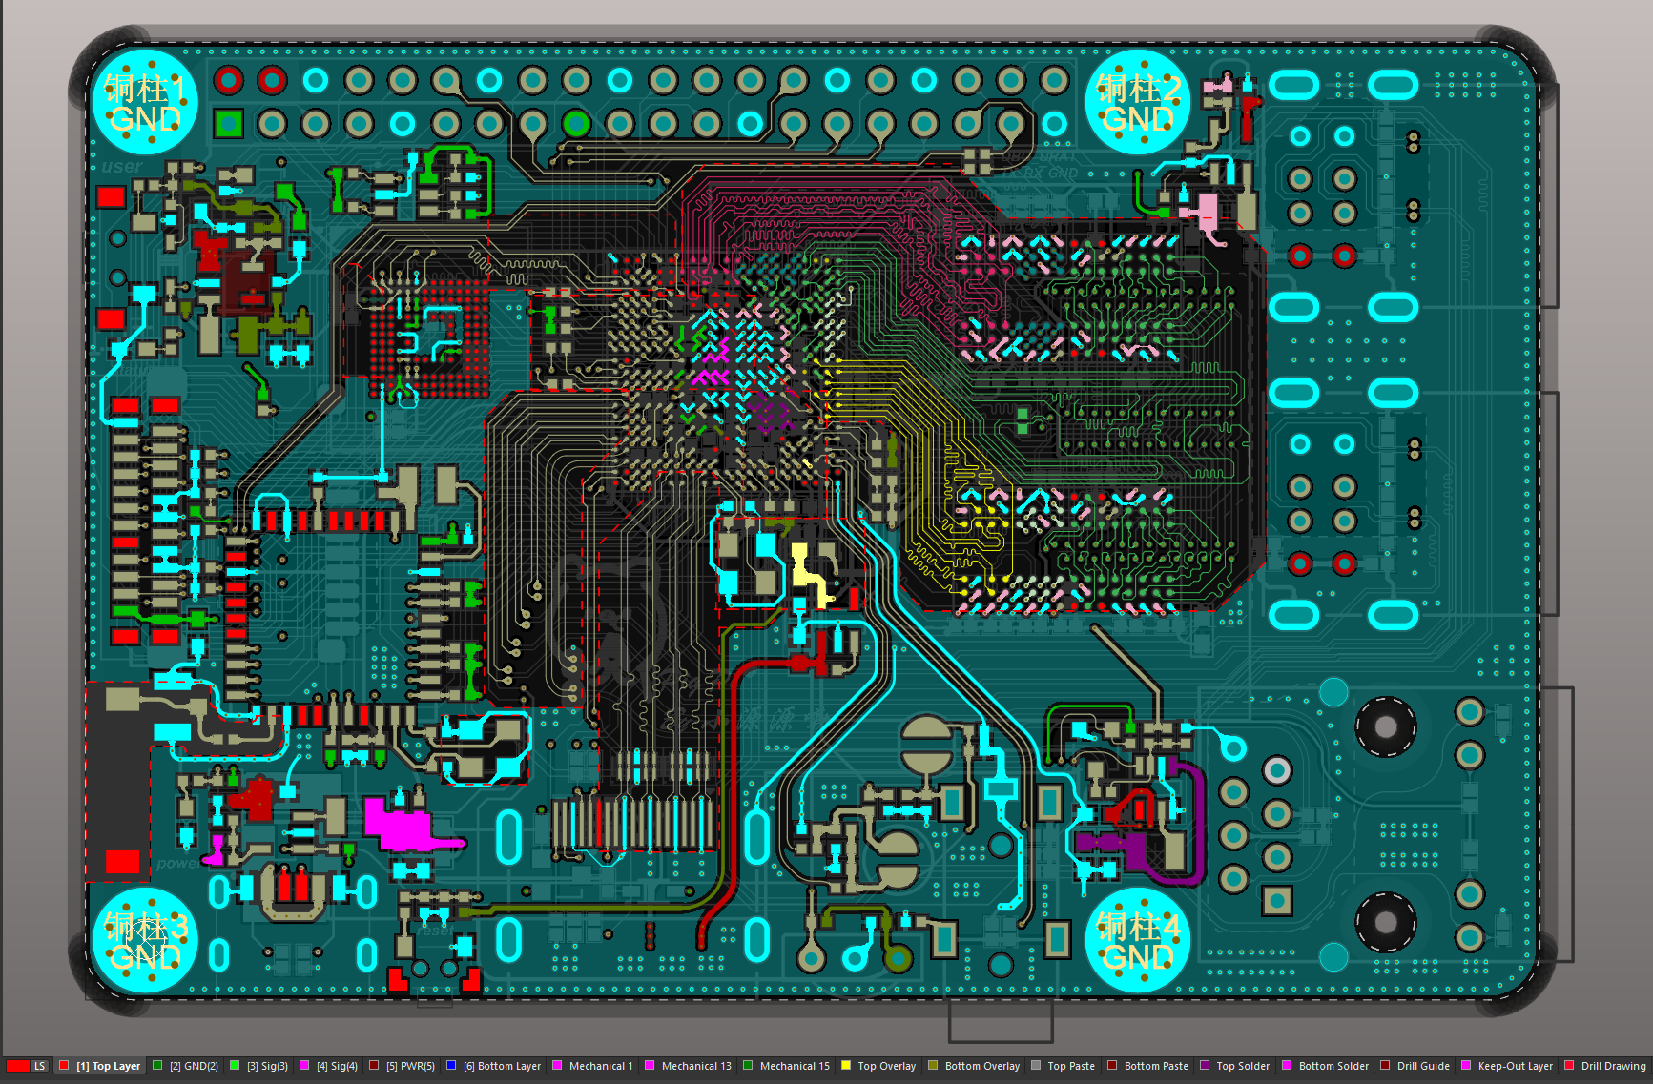Viewport: 1653px width, 1084px height.
Task: Click the green swatch for Mechanical 15
Action: [x=748, y=1066]
